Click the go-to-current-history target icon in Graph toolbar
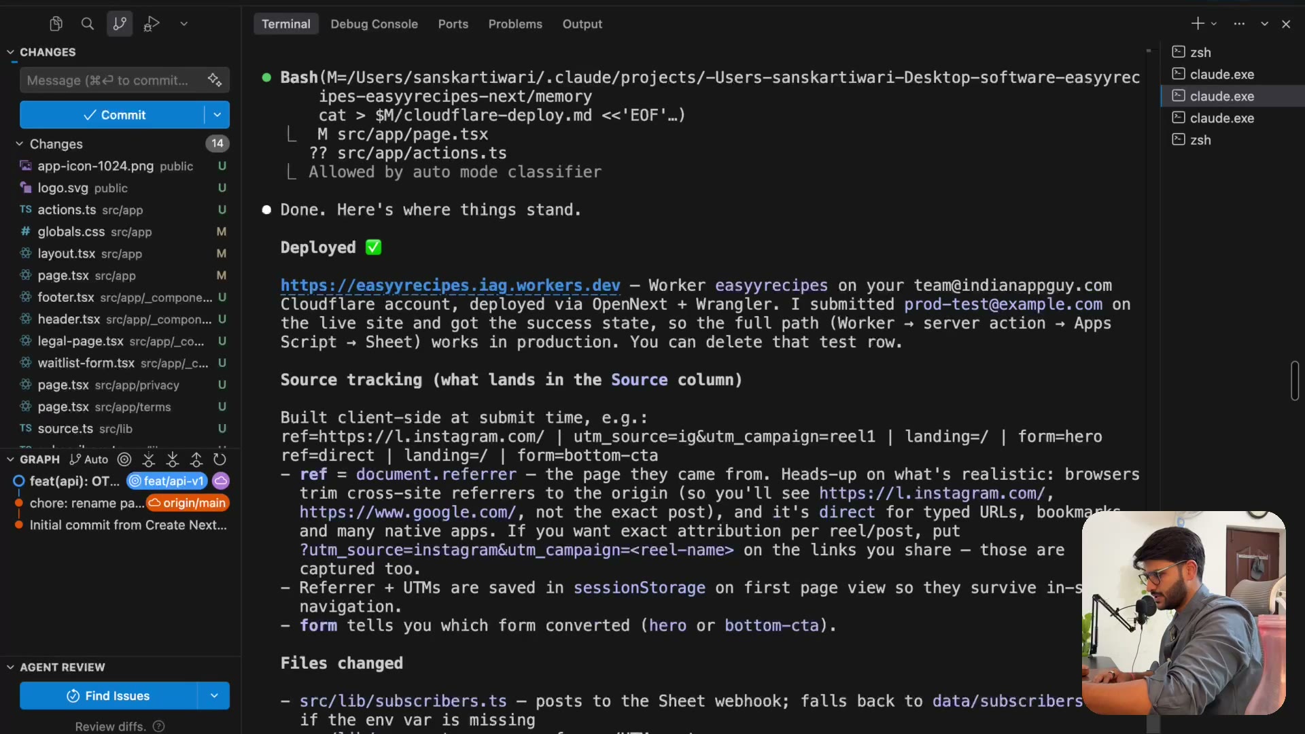The height and width of the screenshot is (734, 1305). (x=124, y=459)
